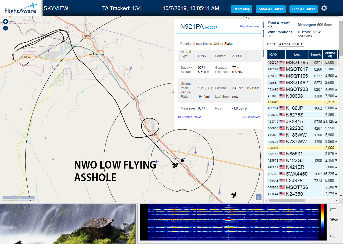
Task: Click the 'TA Tracked: 134' header text
Action: pos(121,8)
